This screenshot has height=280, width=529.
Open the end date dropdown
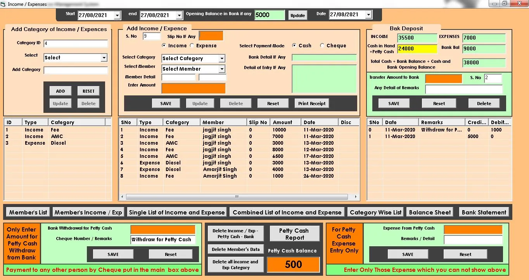179,15
